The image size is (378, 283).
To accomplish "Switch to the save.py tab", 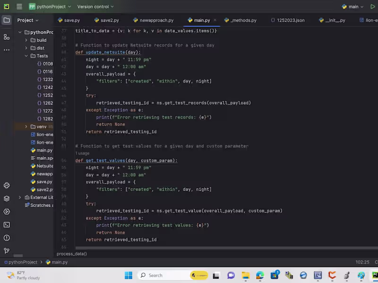I will [x=69, y=20].
